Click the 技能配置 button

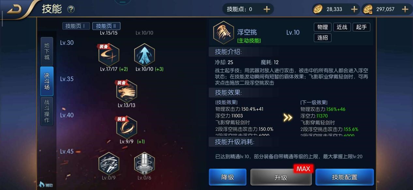coord(344,177)
